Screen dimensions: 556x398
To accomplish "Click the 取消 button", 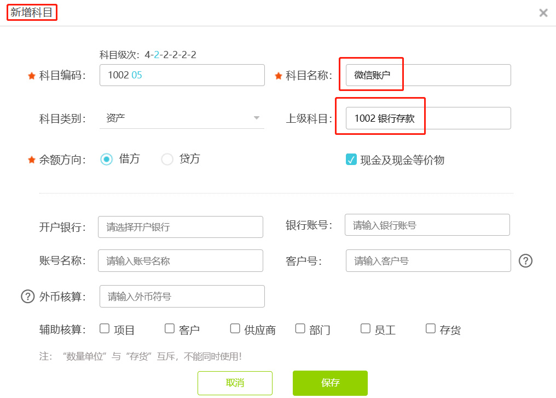I will [235, 383].
